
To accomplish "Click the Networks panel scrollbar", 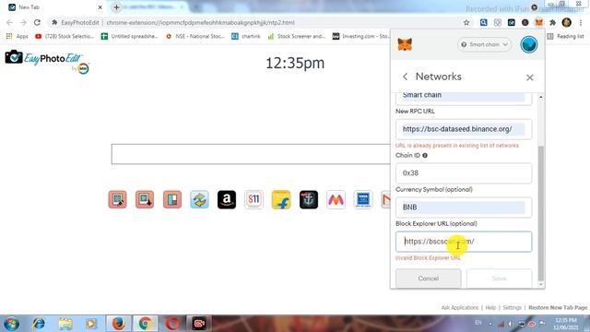I will 541,213.
